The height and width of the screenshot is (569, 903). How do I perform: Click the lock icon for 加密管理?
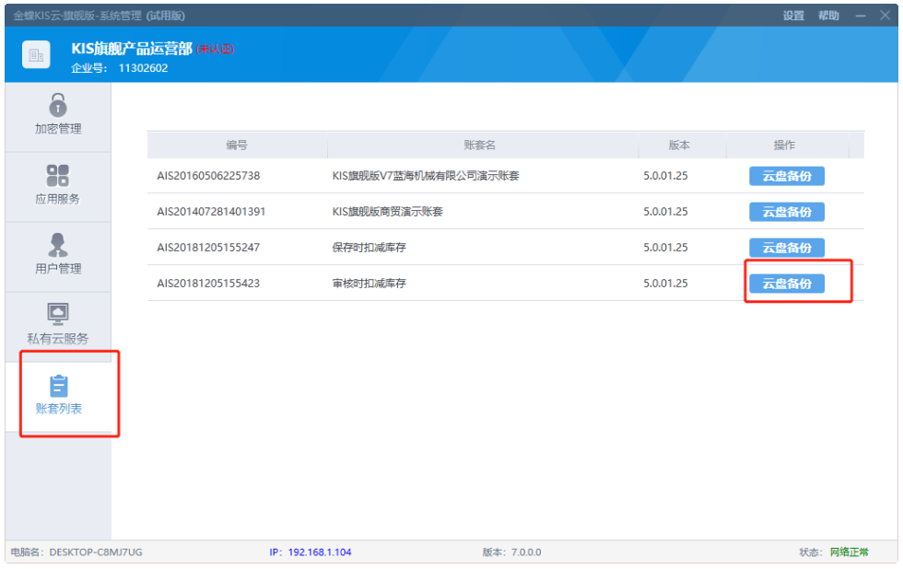pos(58,105)
